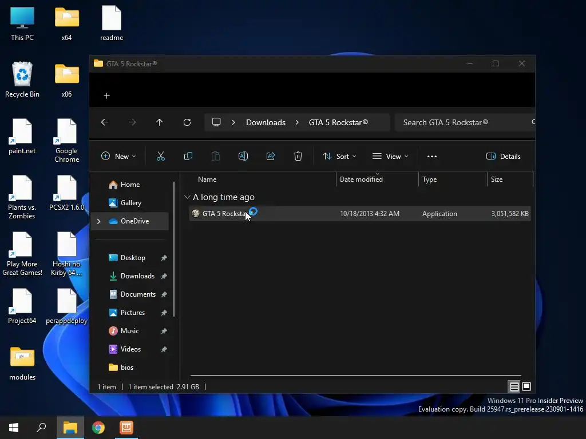Viewport: 586px width, 439px height.
Task: Open pinned Pictures in sidebar
Action: pos(132,313)
